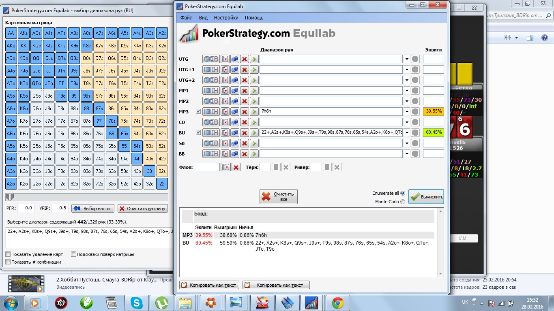Toggle K7s cell in hand matrix
This screenshot has width=554, height=311.
coord(99,46)
